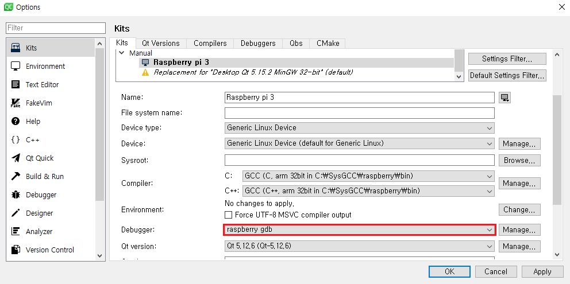Click the yellow warning triangle icon
This screenshot has width=570, height=284.
pyautogui.click(x=145, y=72)
